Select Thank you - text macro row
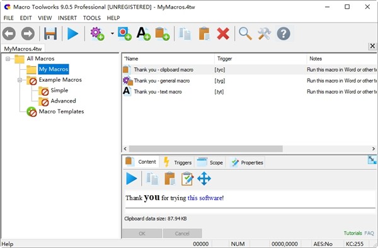This screenshot has width=378, height=248. tap(249, 92)
